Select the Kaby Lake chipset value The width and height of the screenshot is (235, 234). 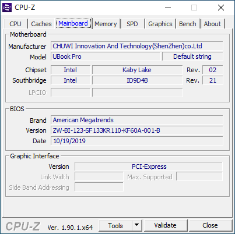click(x=137, y=70)
